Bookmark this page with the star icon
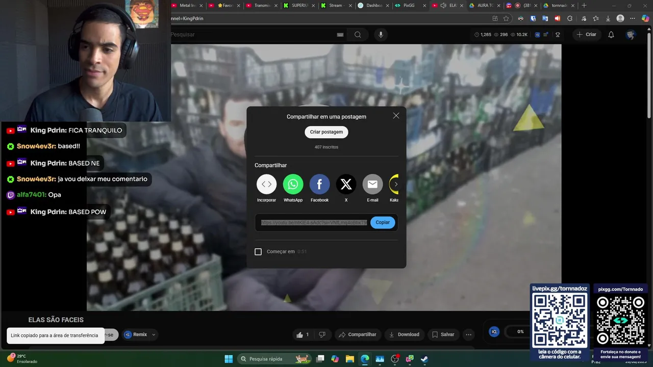The height and width of the screenshot is (367, 653). (x=506, y=18)
